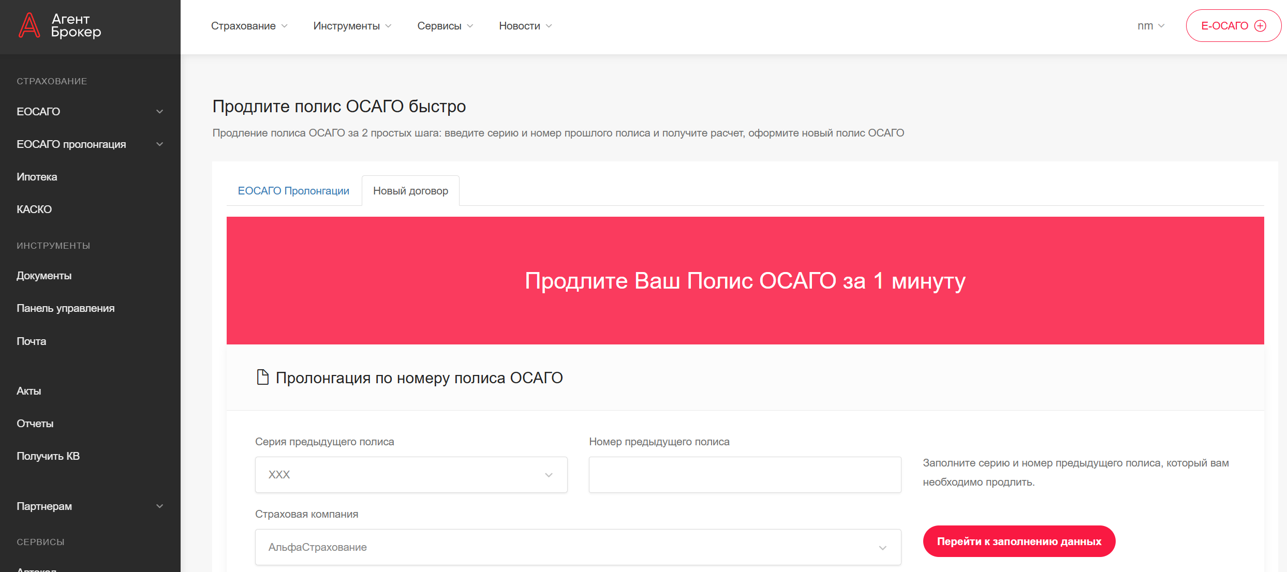The image size is (1287, 572).
Task: Click the Агент Брокер logo icon
Action: tap(29, 25)
